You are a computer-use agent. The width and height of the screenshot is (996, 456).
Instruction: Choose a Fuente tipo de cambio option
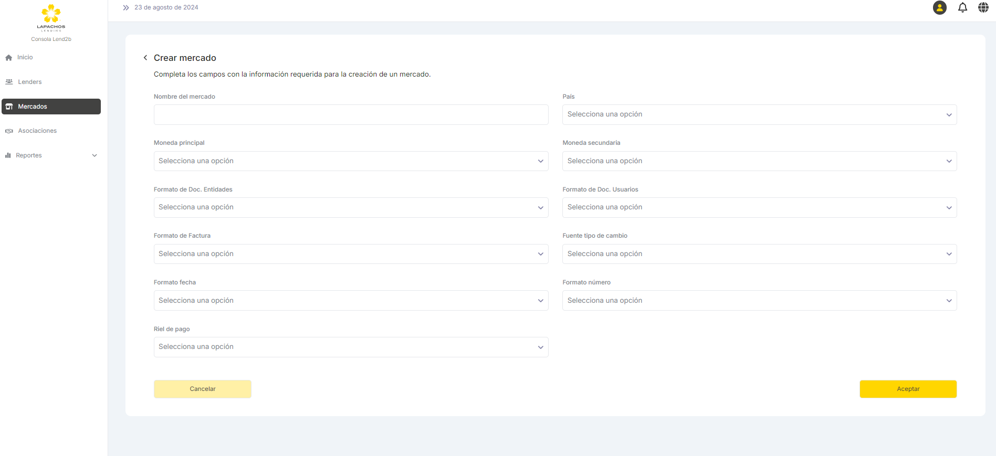coord(759,254)
